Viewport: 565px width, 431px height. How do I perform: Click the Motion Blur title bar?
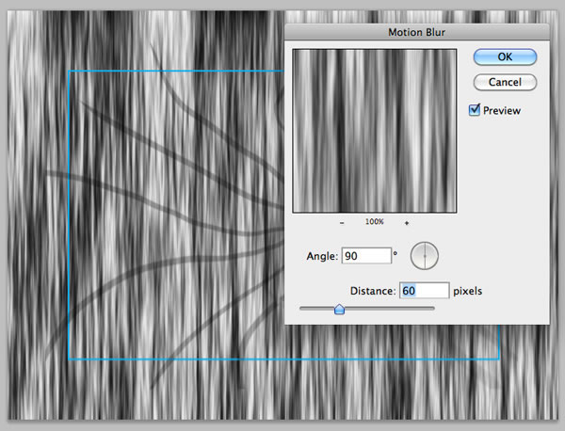pos(417,32)
